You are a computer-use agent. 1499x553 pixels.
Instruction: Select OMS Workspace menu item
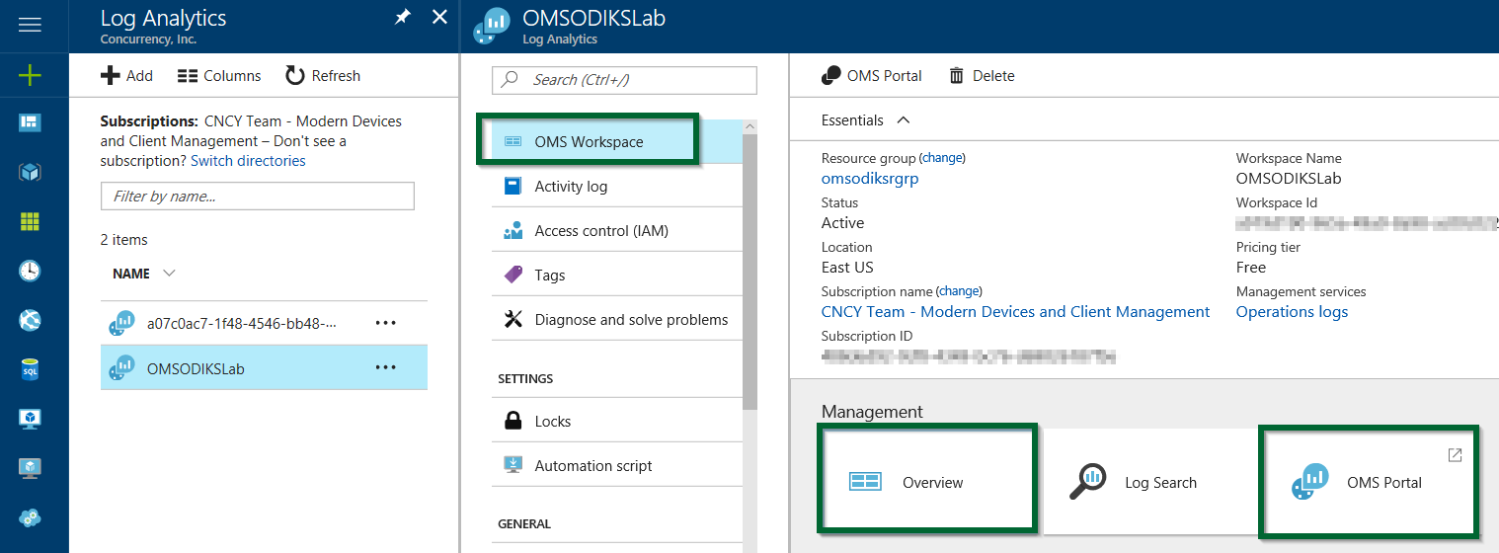(617, 142)
